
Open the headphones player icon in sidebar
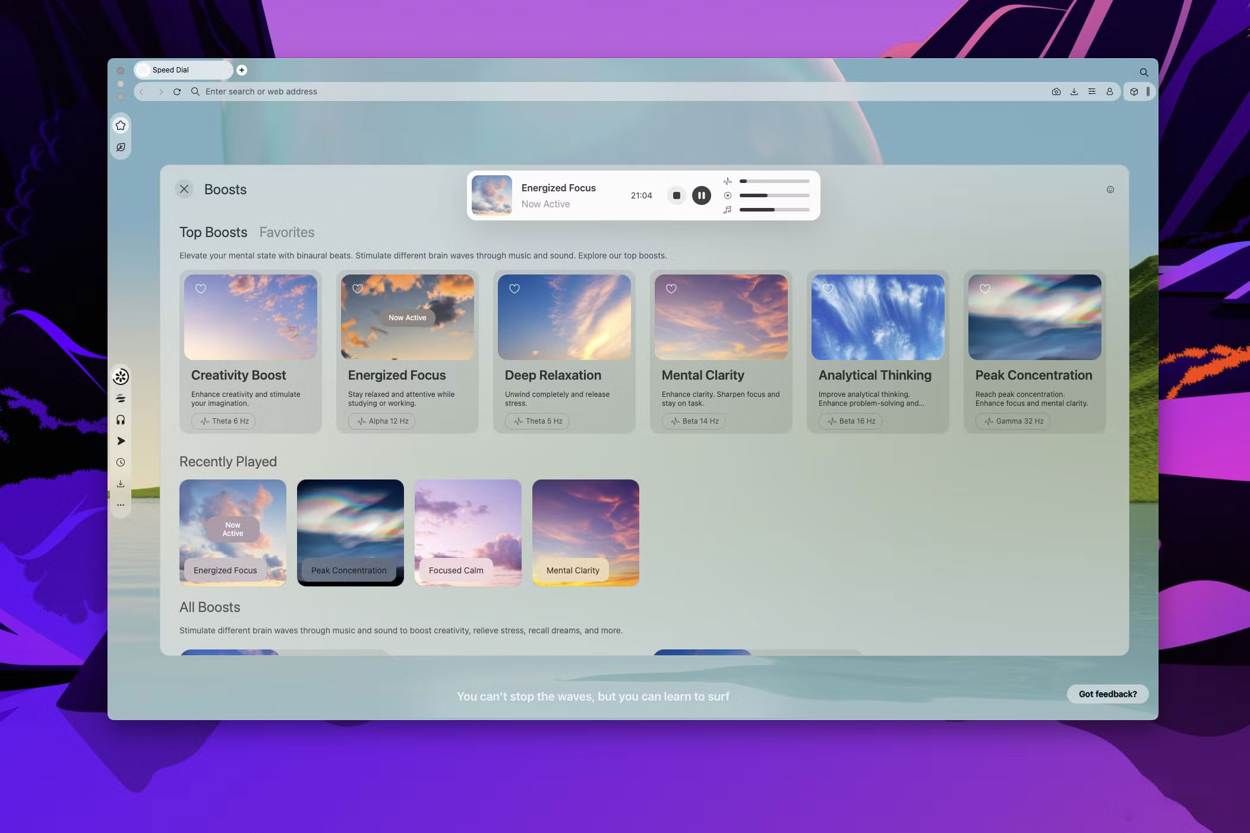[x=121, y=420]
